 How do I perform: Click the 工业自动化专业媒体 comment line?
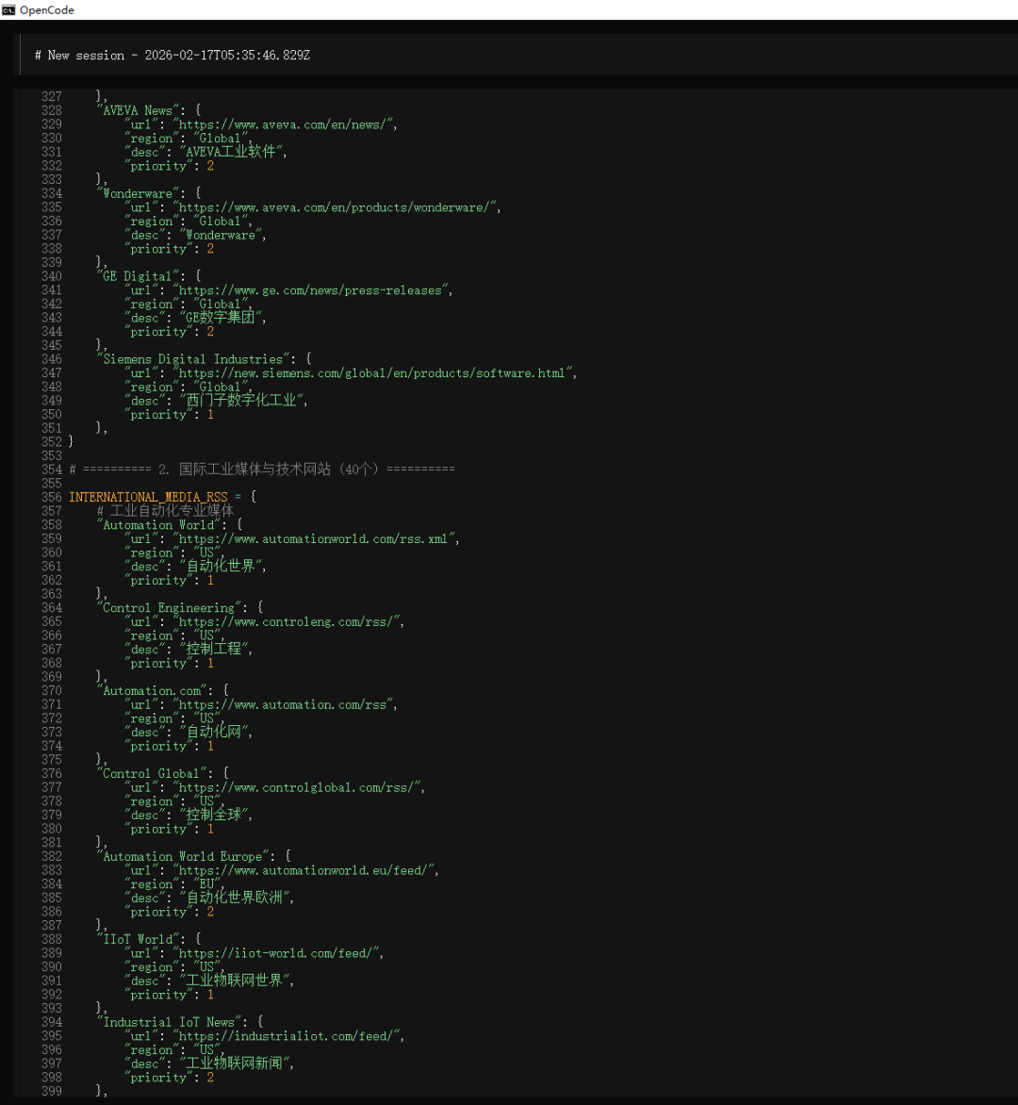point(166,511)
